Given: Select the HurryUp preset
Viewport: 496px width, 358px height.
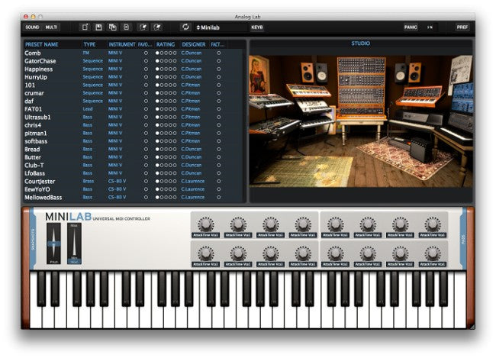Looking at the screenshot, I should pyautogui.click(x=36, y=77).
